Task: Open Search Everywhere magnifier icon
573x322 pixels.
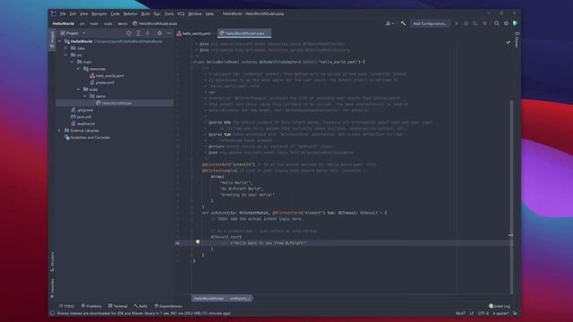Action: pos(496,23)
